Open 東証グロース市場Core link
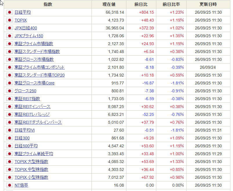Viewport: 233px width, 191px height. [x=35, y=83]
